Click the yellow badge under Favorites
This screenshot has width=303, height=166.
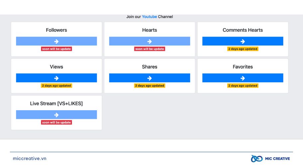243,86
